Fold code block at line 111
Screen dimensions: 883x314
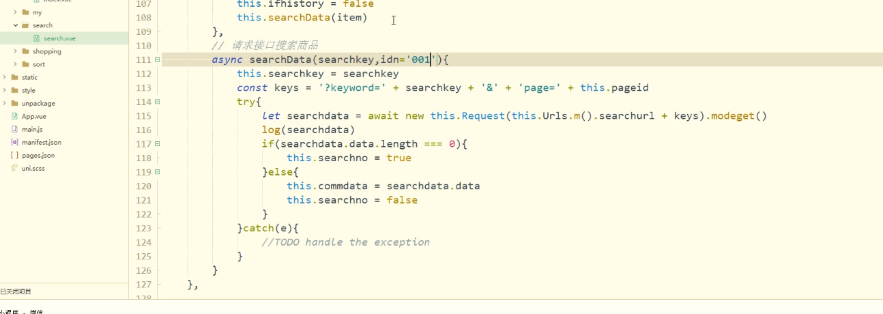tap(158, 60)
